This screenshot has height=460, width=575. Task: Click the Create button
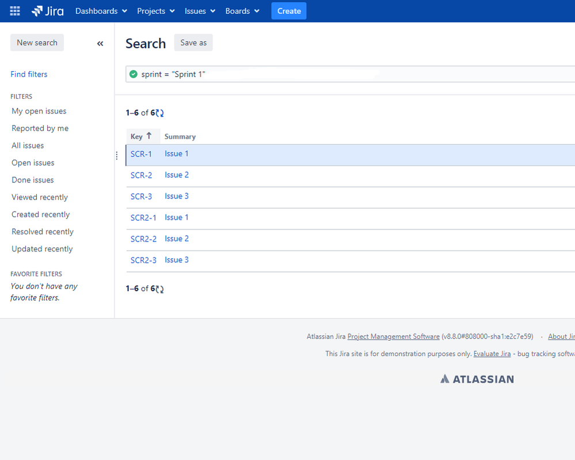pyautogui.click(x=289, y=11)
